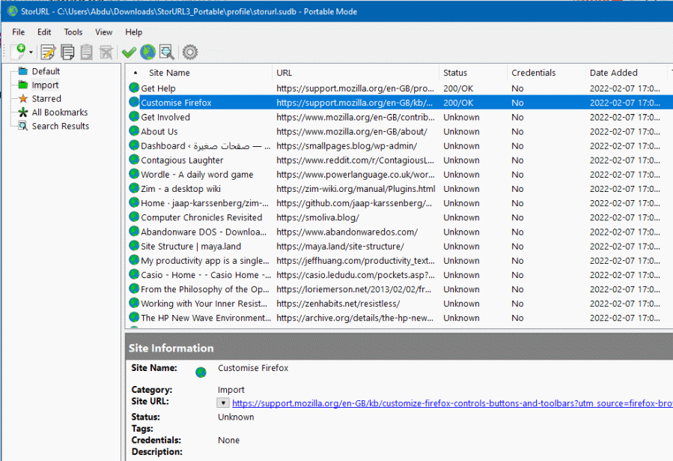The height and width of the screenshot is (461, 673).
Task: Click the Search magnifier toolbar icon
Action: pyautogui.click(x=166, y=52)
